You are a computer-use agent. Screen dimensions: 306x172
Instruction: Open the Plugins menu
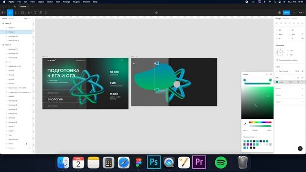click(x=76, y=2)
